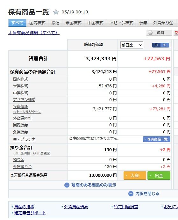Click the minus icon for 残高のある商品のみ表示
Screen dimensions: 178x220
(x=67, y=185)
